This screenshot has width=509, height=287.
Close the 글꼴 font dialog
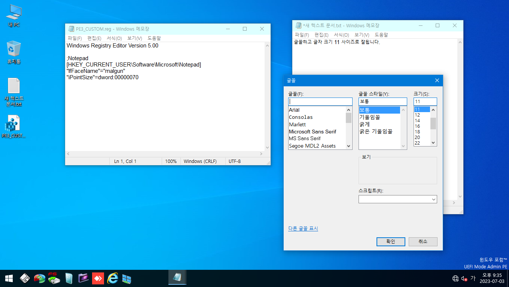click(x=437, y=80)
